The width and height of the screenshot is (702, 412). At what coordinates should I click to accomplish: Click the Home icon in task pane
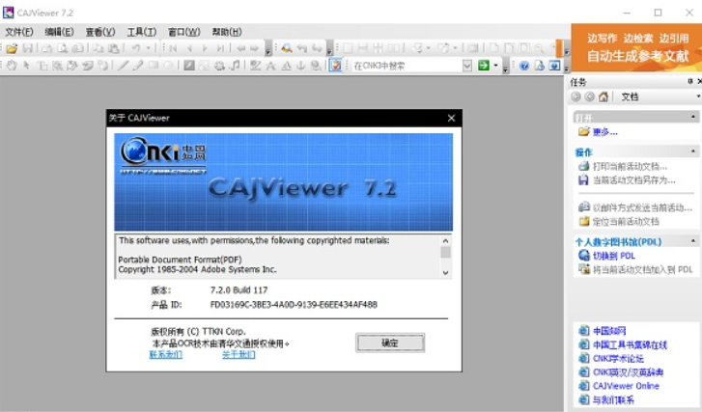coord(604,96)
